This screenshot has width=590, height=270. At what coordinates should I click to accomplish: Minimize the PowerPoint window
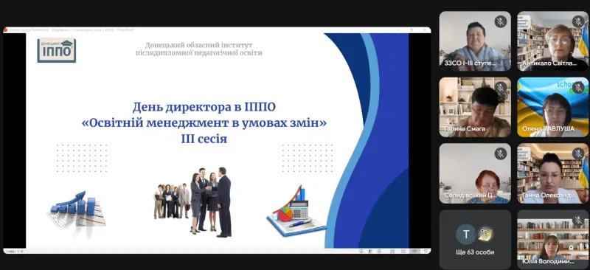point(399,30)
